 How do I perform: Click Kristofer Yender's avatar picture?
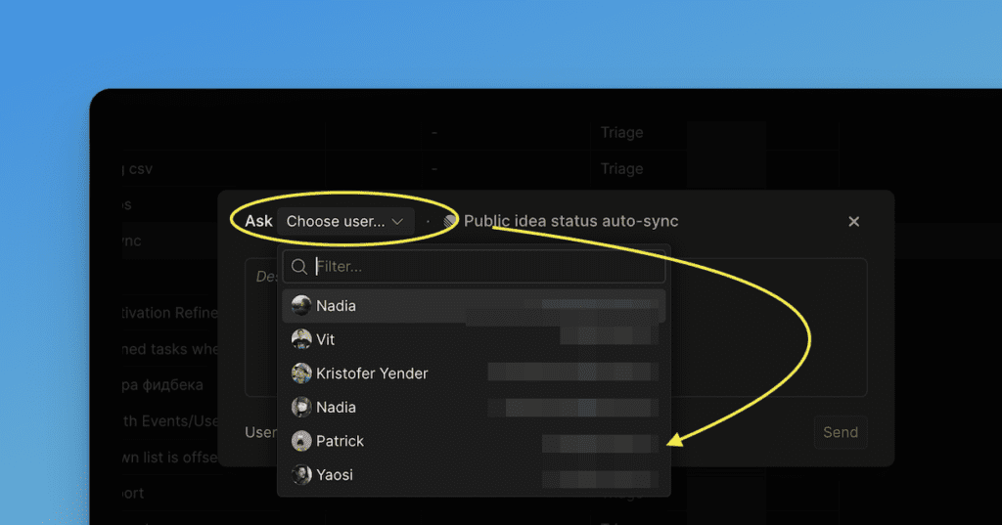coord(301,373)
